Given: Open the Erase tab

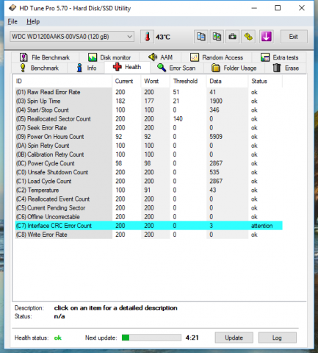Looking at the screenshot, I should [286, 68].
